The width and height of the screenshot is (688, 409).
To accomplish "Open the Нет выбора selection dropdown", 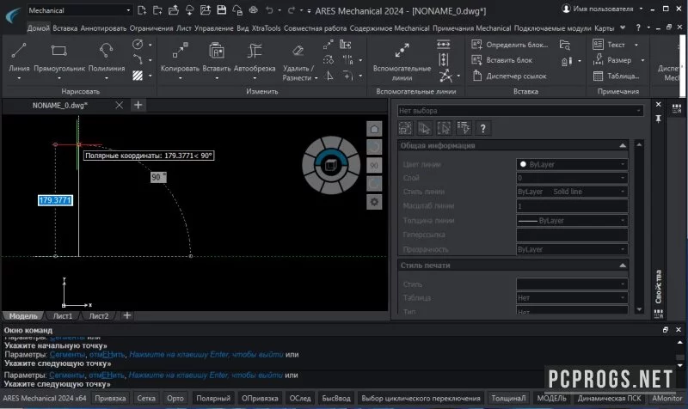I will 520,111.
